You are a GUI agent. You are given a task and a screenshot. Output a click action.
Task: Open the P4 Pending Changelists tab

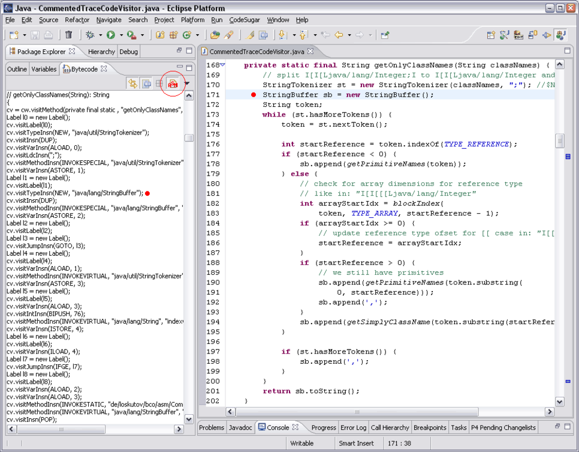(503, 427)
